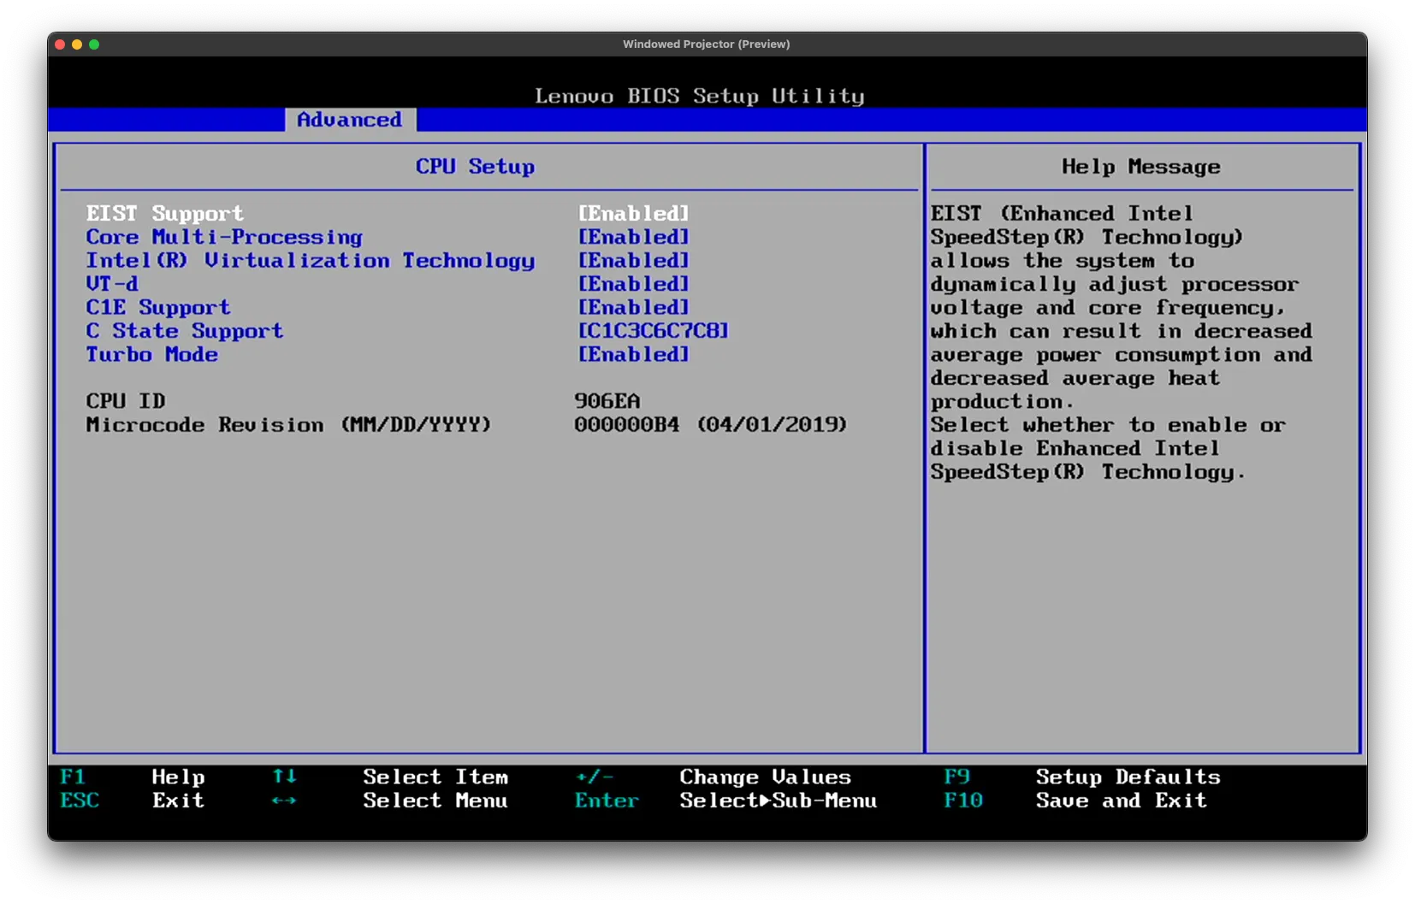Click the Help Message heading
This screenshot has height=904, width=1415.
click(1141, 167)
